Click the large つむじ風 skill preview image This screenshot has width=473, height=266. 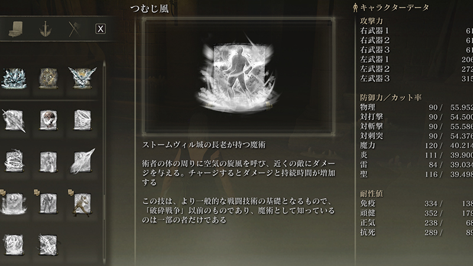point(238,77)
